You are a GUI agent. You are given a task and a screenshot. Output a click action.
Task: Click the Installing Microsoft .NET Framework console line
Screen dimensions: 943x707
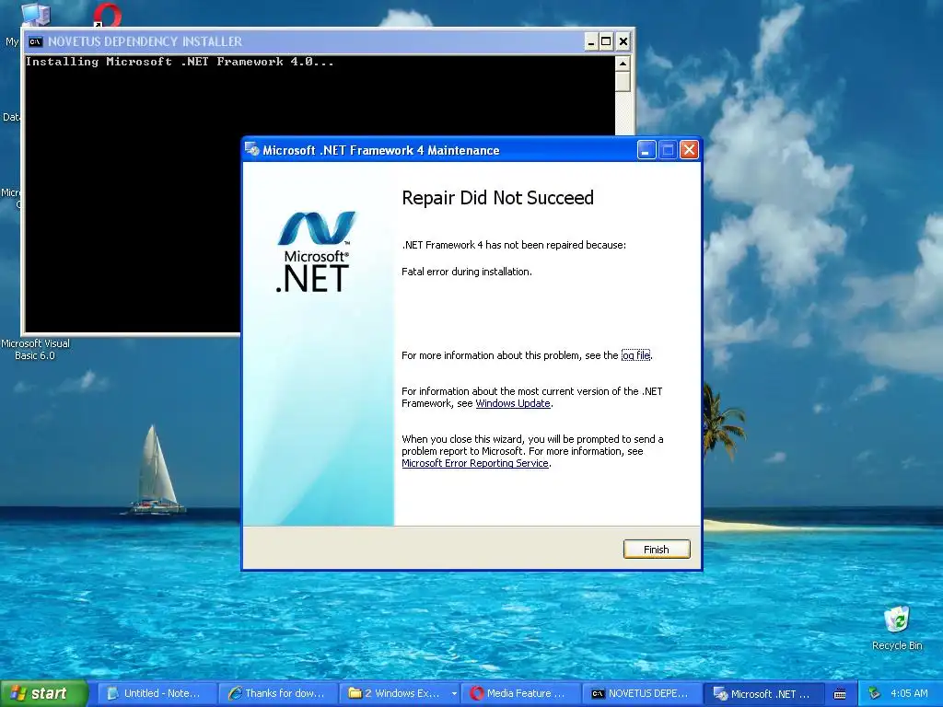(180, 62)
